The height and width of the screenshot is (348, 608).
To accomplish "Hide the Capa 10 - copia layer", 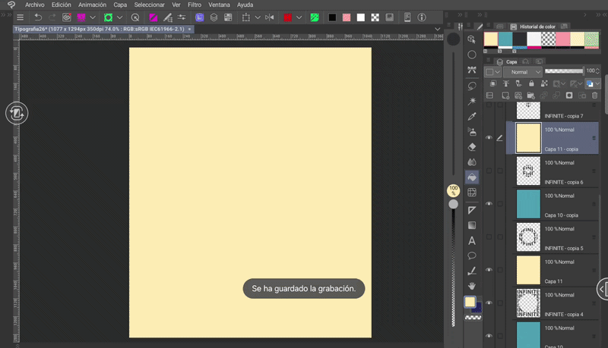I will coord(489,204).
